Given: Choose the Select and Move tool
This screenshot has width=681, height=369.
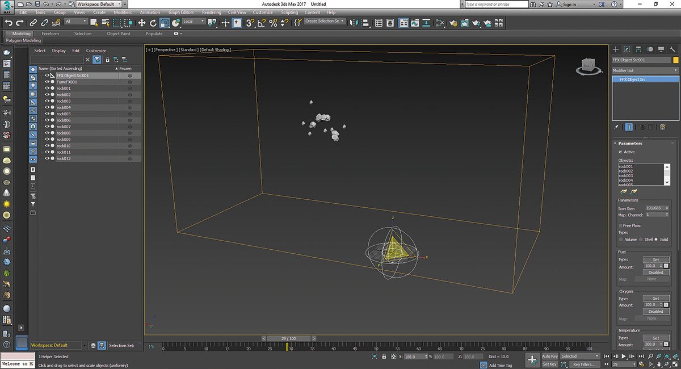Looking at the screenshot, I should tap(142, 23).
